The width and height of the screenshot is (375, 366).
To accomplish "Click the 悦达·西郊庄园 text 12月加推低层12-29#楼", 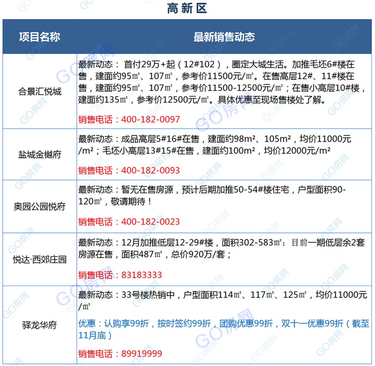I will click(x=167, y=243).
